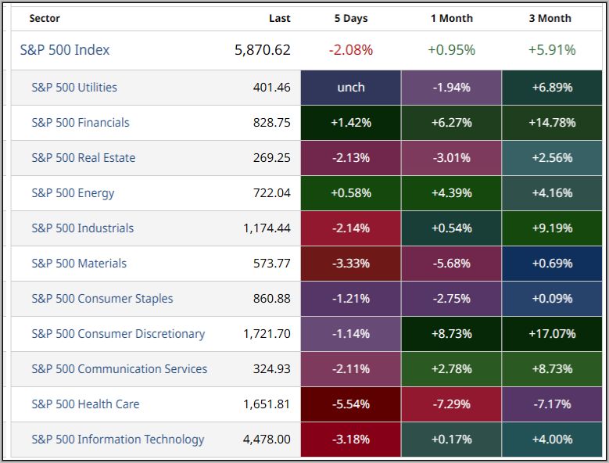
Task: Click Consumer Discretionary's +17.07% three-month cell
Action: (553, 334)
